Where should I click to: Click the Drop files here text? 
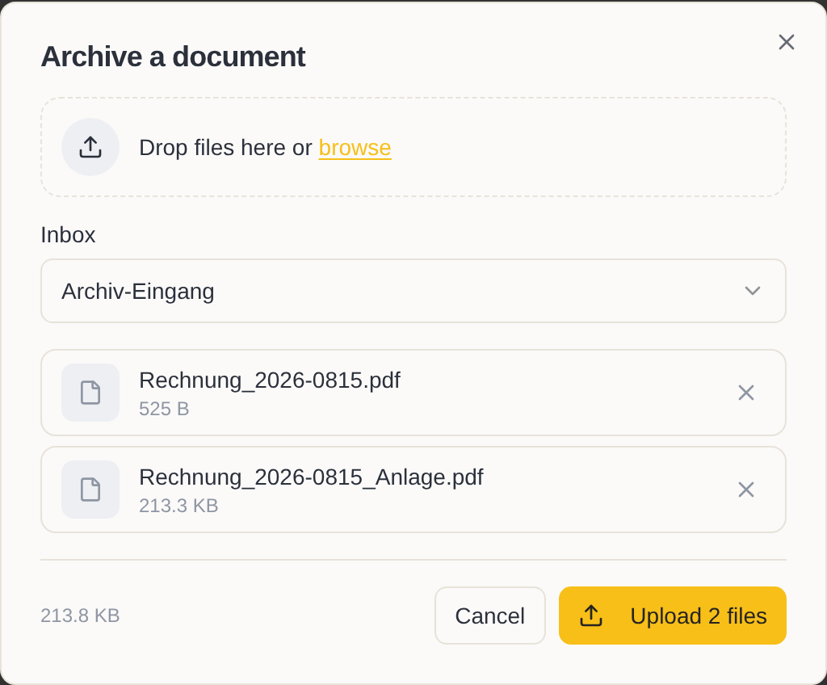click(x=226, y=148)
